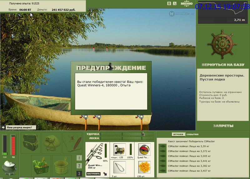Click the УДОЧКА tension bar
The width and height of the screenshot is (250, 179).
[127, 134]
